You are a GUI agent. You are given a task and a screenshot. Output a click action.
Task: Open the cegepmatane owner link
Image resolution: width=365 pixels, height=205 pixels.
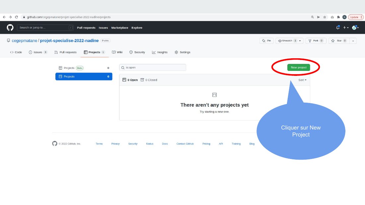click(x=25, y=41)
